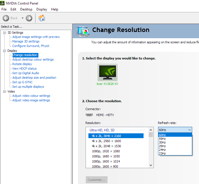199x184 pixels.
Task: Select 1080p, 1600 × 900 resolution
Action: point(105,166)
